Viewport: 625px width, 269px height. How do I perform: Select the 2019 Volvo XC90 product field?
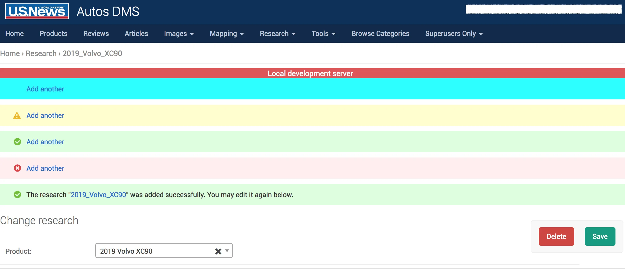(164, 251)
